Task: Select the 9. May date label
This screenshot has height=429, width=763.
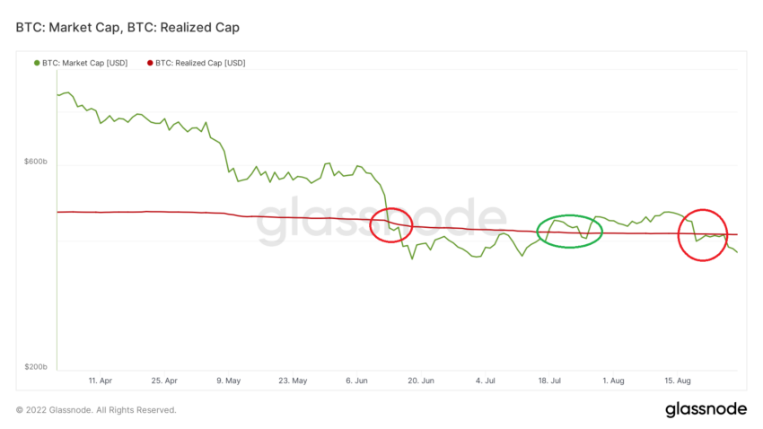Action: (228, 381)
